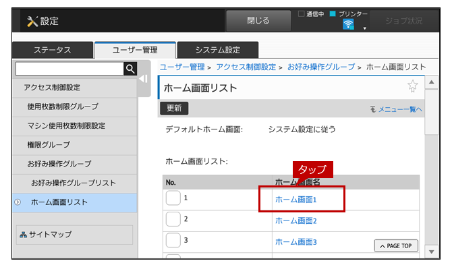Click the アクセス制御設定 breadcrumb link

click(246, 67)
